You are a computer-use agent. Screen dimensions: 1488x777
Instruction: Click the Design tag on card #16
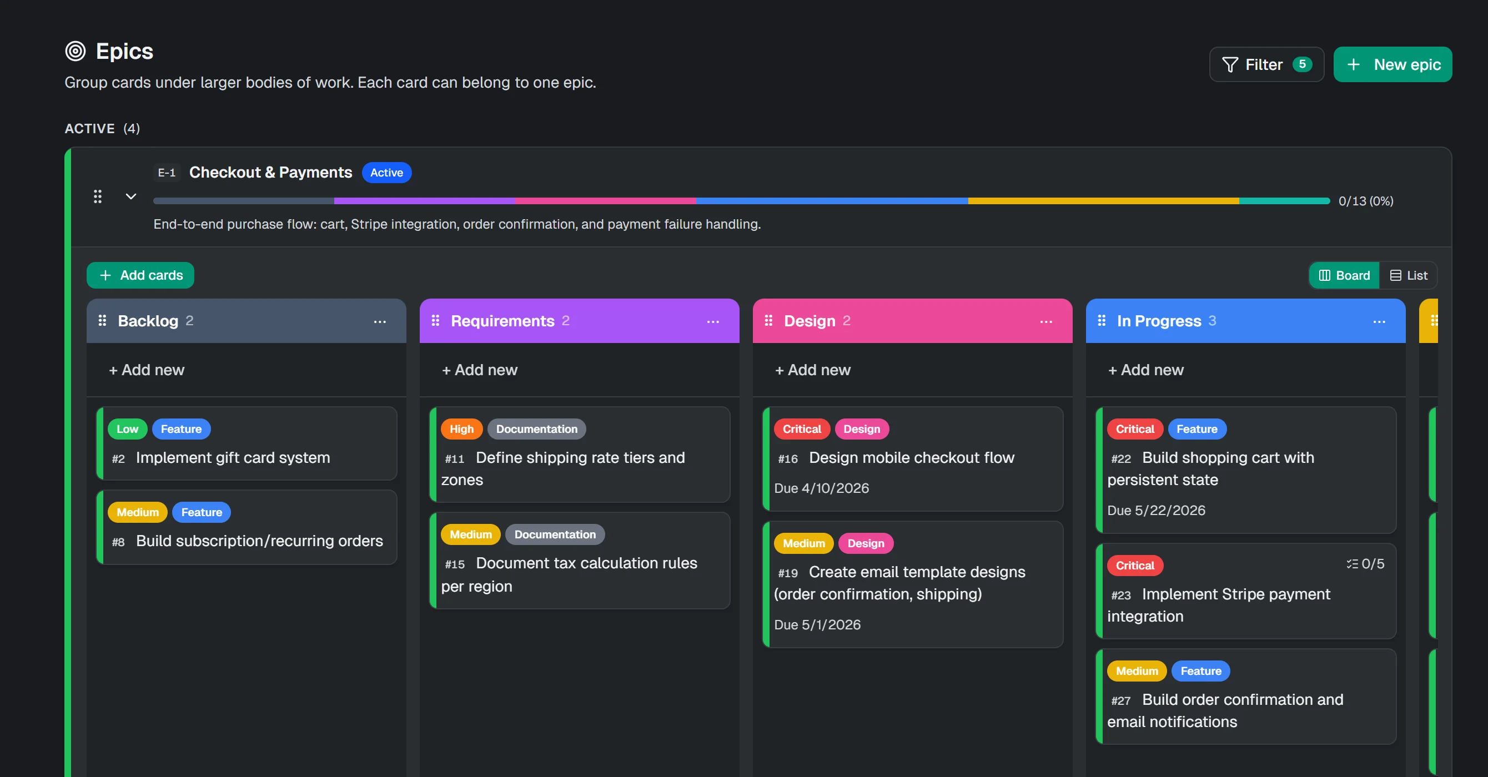[862, 429]
